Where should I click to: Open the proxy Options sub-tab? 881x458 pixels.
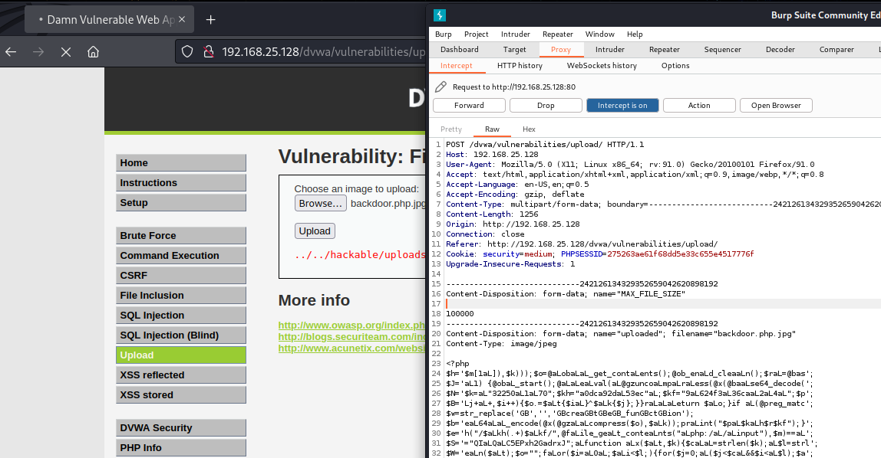pos(675,66)
